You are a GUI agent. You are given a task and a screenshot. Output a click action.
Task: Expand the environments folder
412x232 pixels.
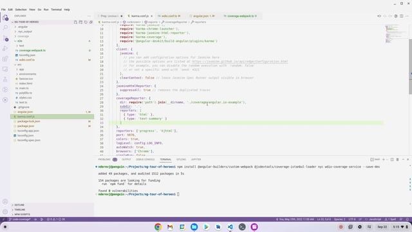[x=52, y=74]
